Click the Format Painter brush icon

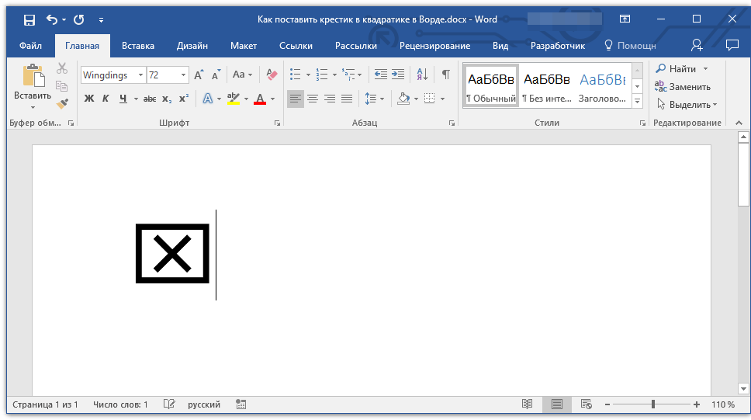point(62,102)
